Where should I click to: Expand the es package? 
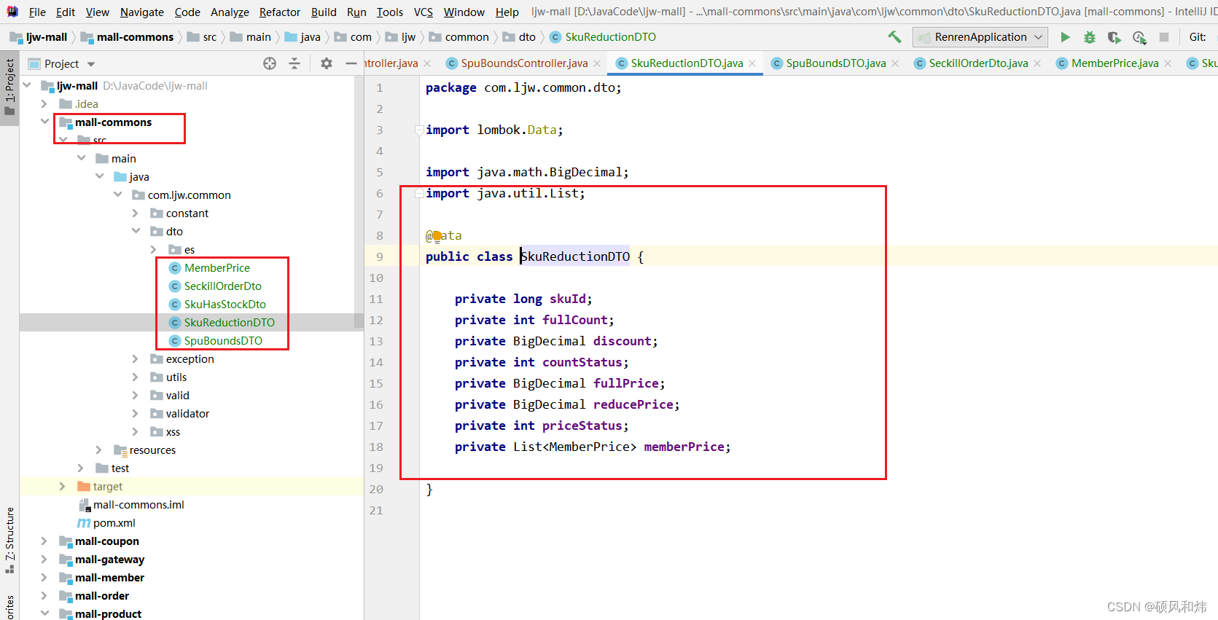coord(155,250)
